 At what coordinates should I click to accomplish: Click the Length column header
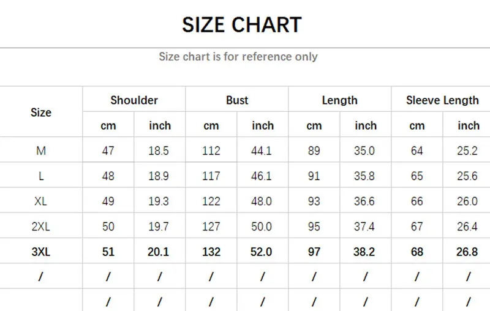click(x=340, y=100)
